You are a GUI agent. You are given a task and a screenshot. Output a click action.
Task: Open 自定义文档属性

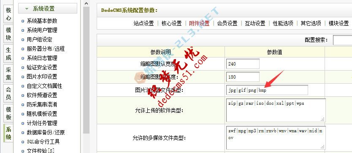point(44,86)
